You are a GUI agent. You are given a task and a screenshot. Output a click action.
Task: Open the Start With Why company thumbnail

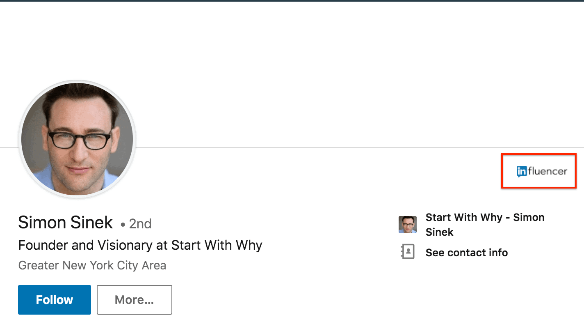[x=408, y=225]
